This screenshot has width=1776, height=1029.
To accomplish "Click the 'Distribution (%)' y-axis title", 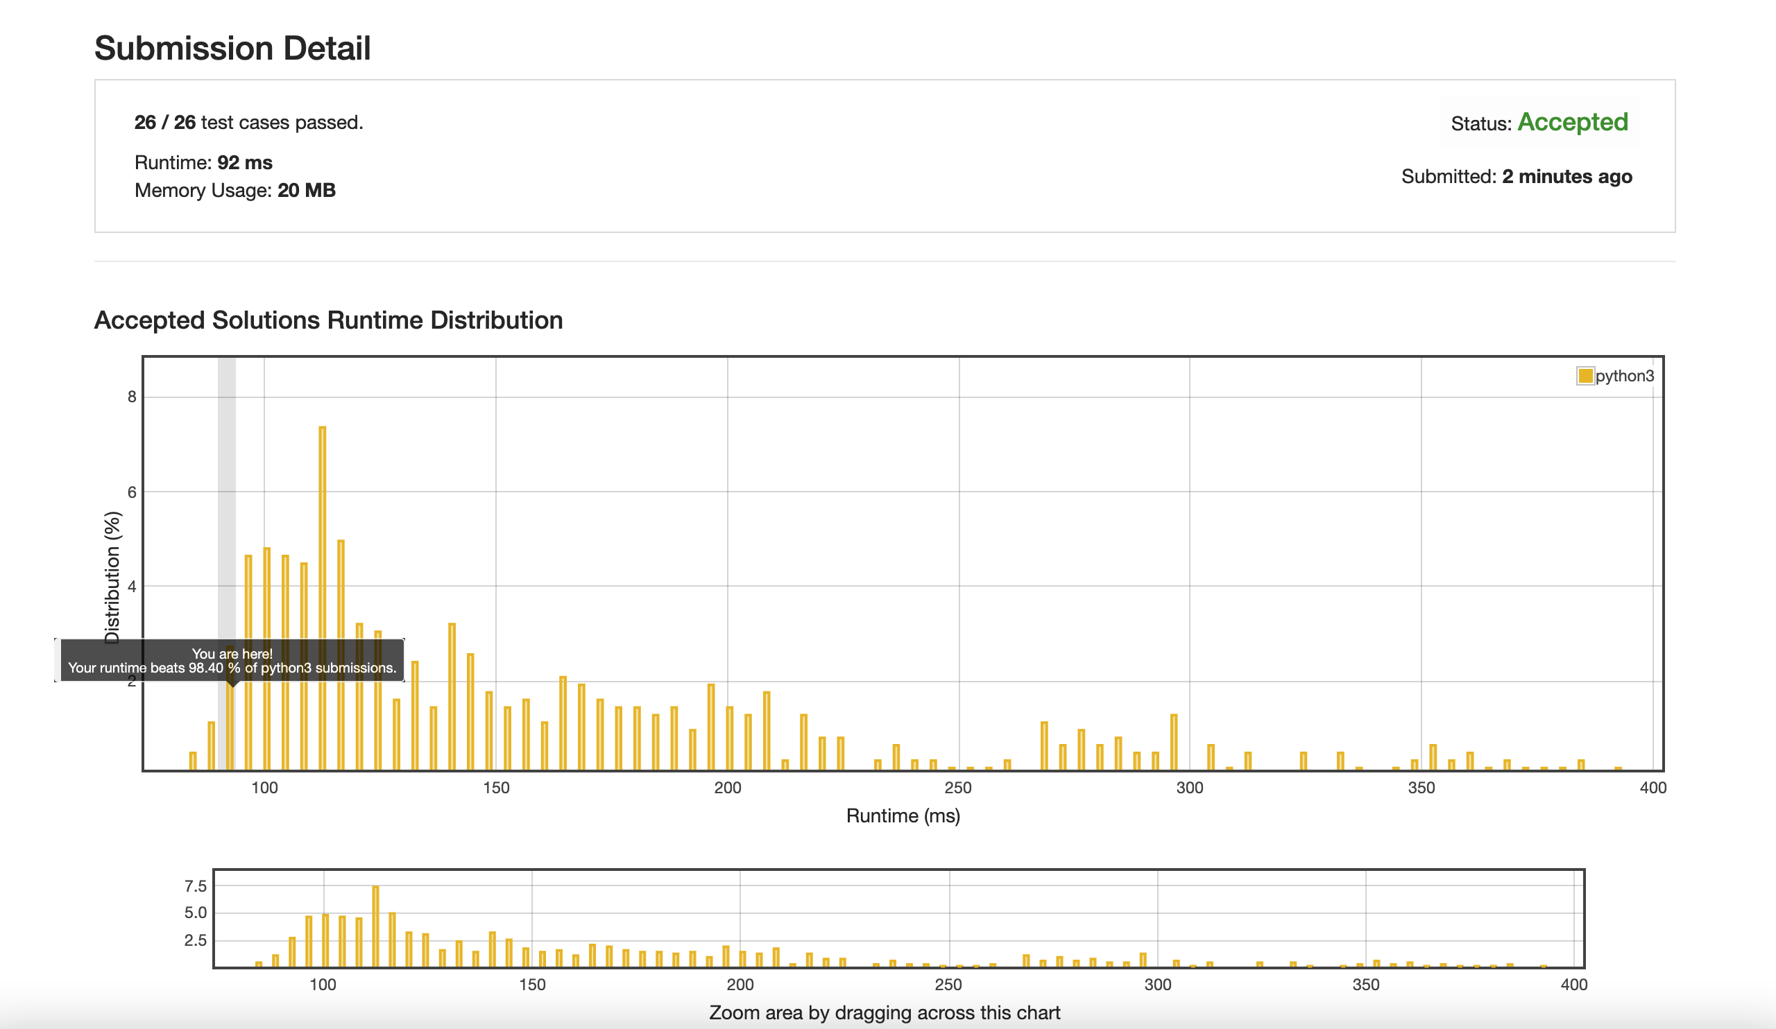I will point(112,578).
